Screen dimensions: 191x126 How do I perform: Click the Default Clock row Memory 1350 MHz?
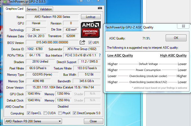click(x=64, y=100)
